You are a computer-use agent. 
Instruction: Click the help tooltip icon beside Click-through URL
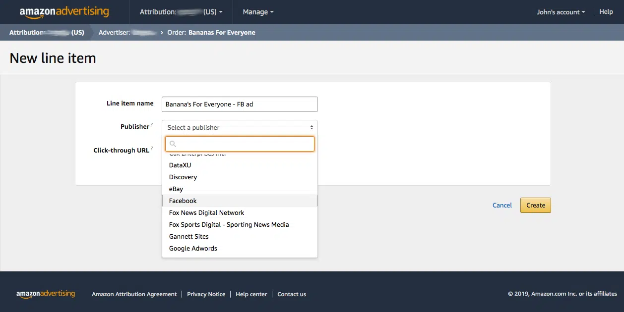[152, 149]
